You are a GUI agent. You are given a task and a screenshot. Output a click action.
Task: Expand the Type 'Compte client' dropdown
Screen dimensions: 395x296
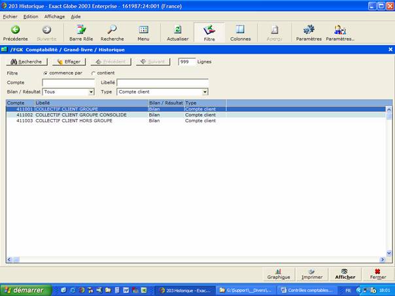(x=205, y=92)
